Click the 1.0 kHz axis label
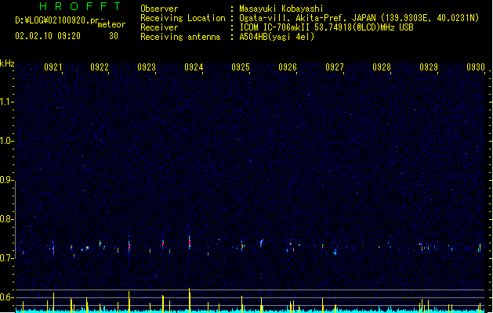493x313 pixels. coord(6,141)
